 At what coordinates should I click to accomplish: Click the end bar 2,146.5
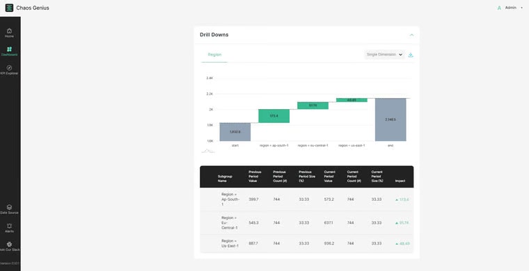pos(390,120)
